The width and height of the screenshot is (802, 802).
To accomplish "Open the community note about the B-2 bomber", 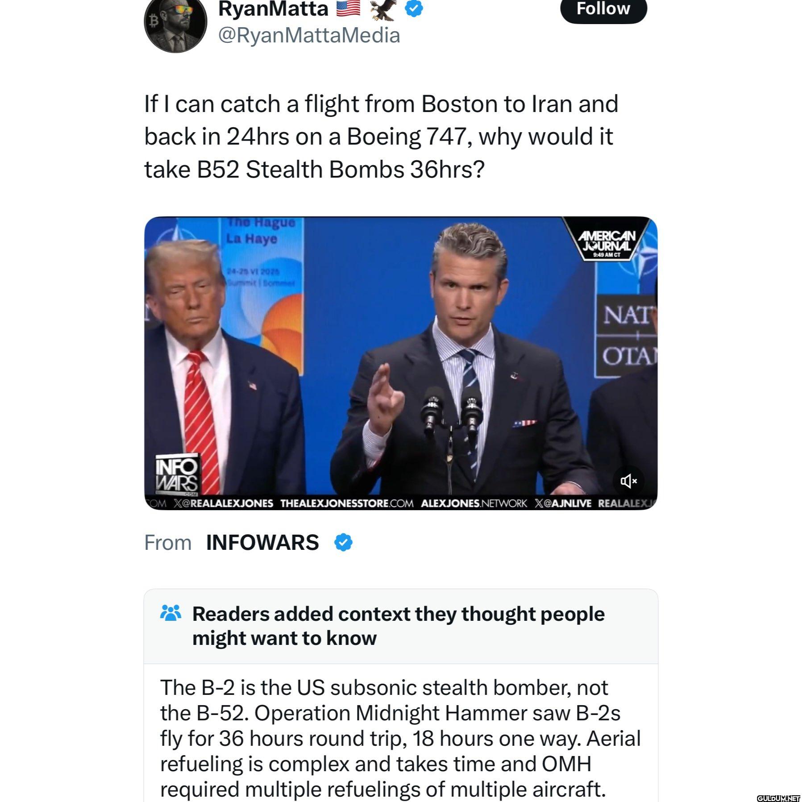I will pyautogui.click(x=400, y=738).
